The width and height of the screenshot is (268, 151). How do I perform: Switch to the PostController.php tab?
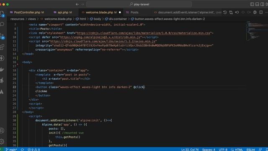click(x=27, y=12)
